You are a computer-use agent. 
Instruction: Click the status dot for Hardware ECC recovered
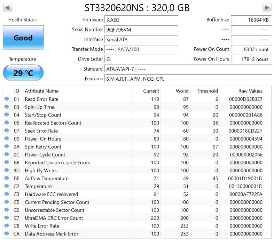(7, 194)
